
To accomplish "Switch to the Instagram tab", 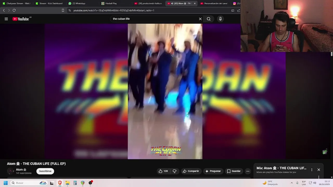I will click(x=236, y=3).
